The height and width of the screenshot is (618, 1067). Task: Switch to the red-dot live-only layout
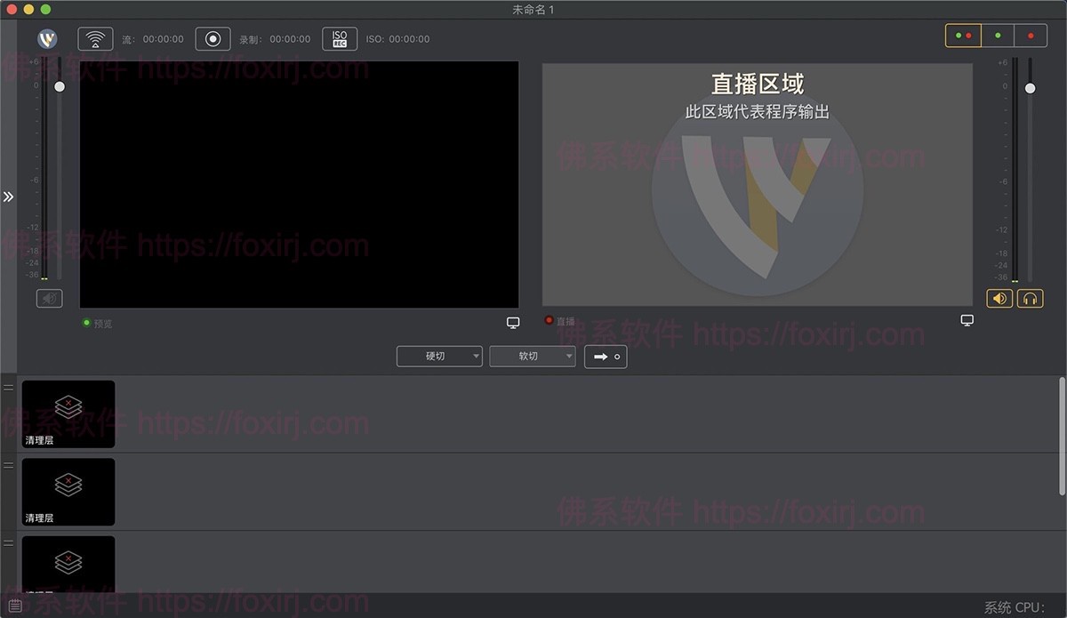pyautogui.click(x=1031, y=36)
